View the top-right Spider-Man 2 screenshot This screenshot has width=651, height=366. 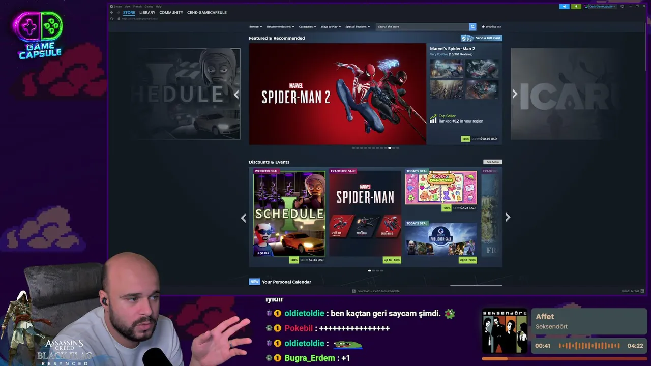coord(482,69)
